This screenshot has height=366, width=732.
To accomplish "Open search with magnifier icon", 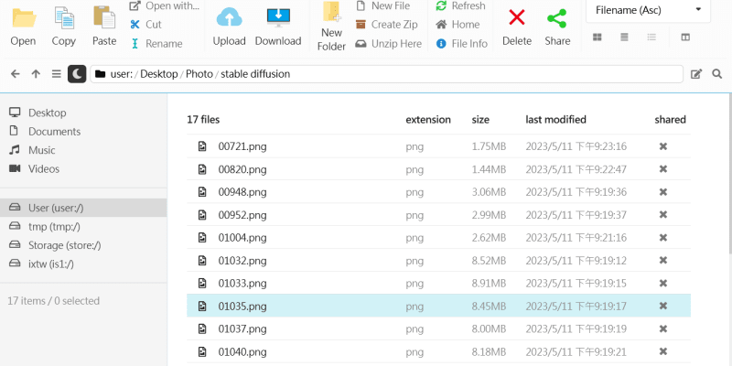I will [x=717, y=74].
